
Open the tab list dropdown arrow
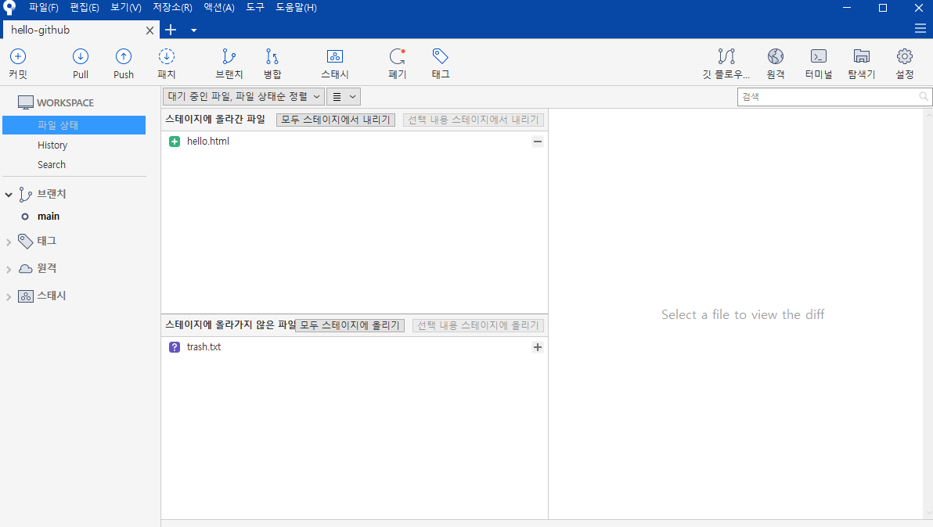click(x=193, y=30)
